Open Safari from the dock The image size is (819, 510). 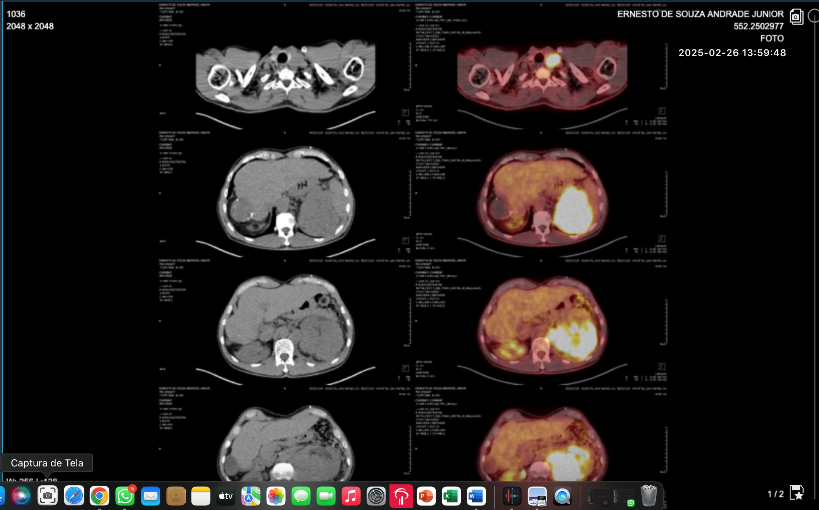(74, 496)
